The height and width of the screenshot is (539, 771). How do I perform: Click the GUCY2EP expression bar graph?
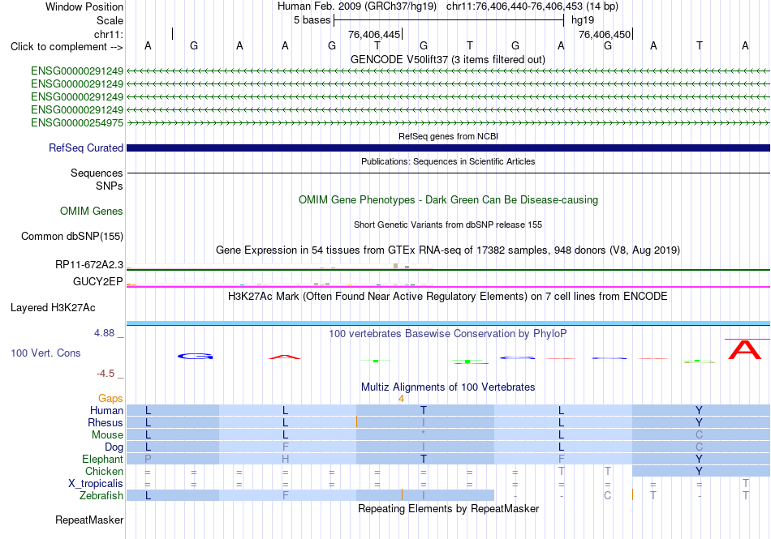[x=280, y=284]
